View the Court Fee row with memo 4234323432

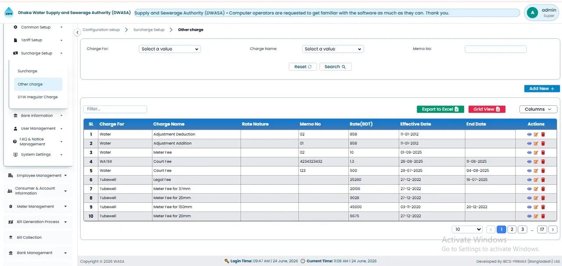(x=529, y=162)
